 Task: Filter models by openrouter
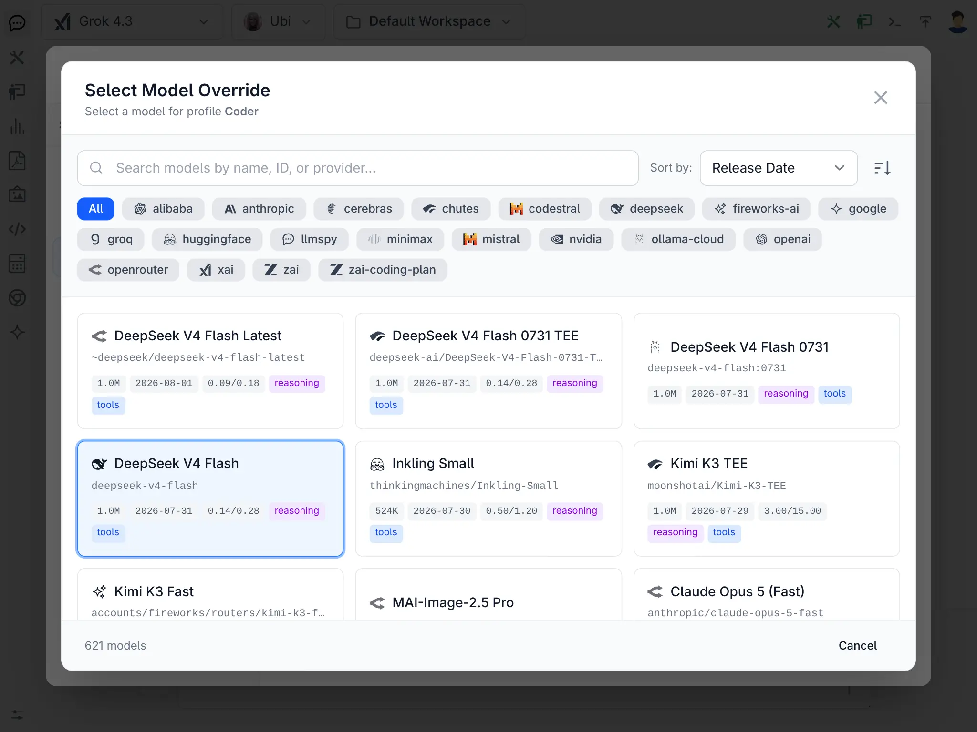[x=128, y=270]
